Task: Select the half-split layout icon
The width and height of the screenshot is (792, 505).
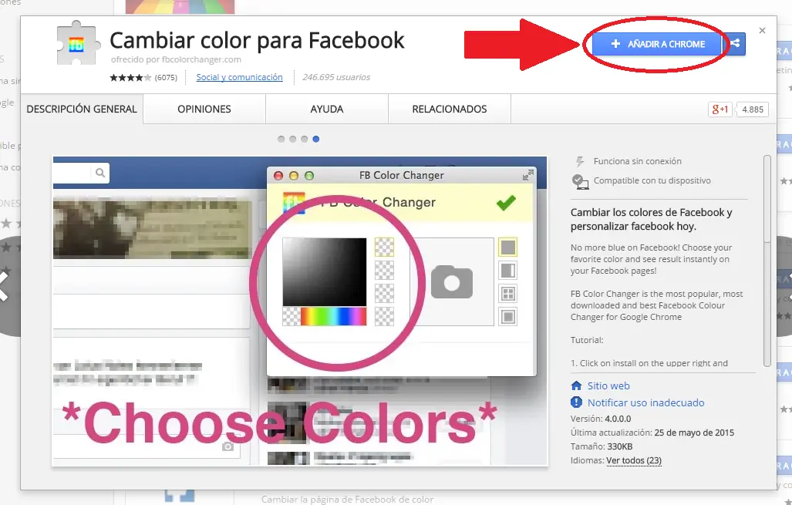Action: tap(507, 270)
